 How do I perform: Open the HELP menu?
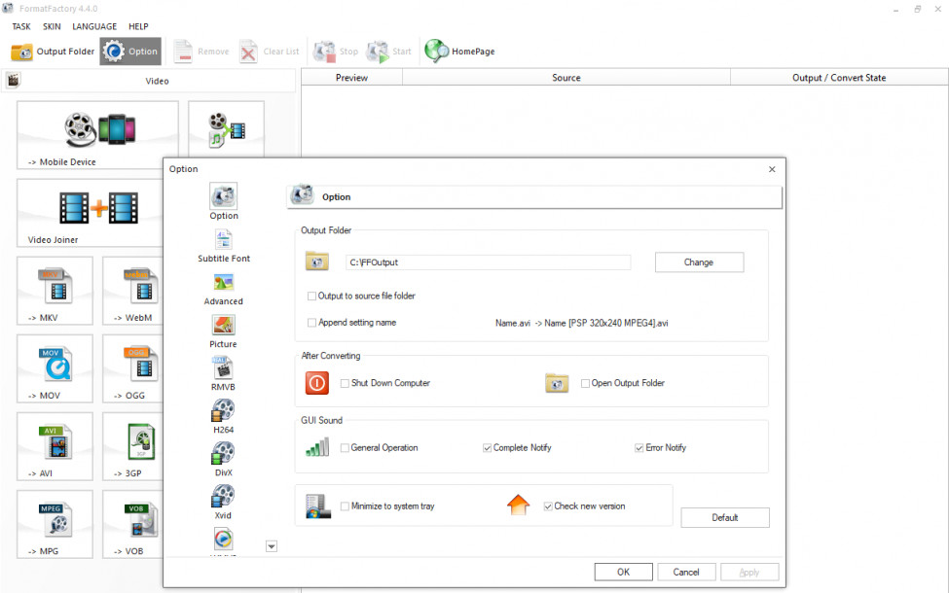point(138,26)
